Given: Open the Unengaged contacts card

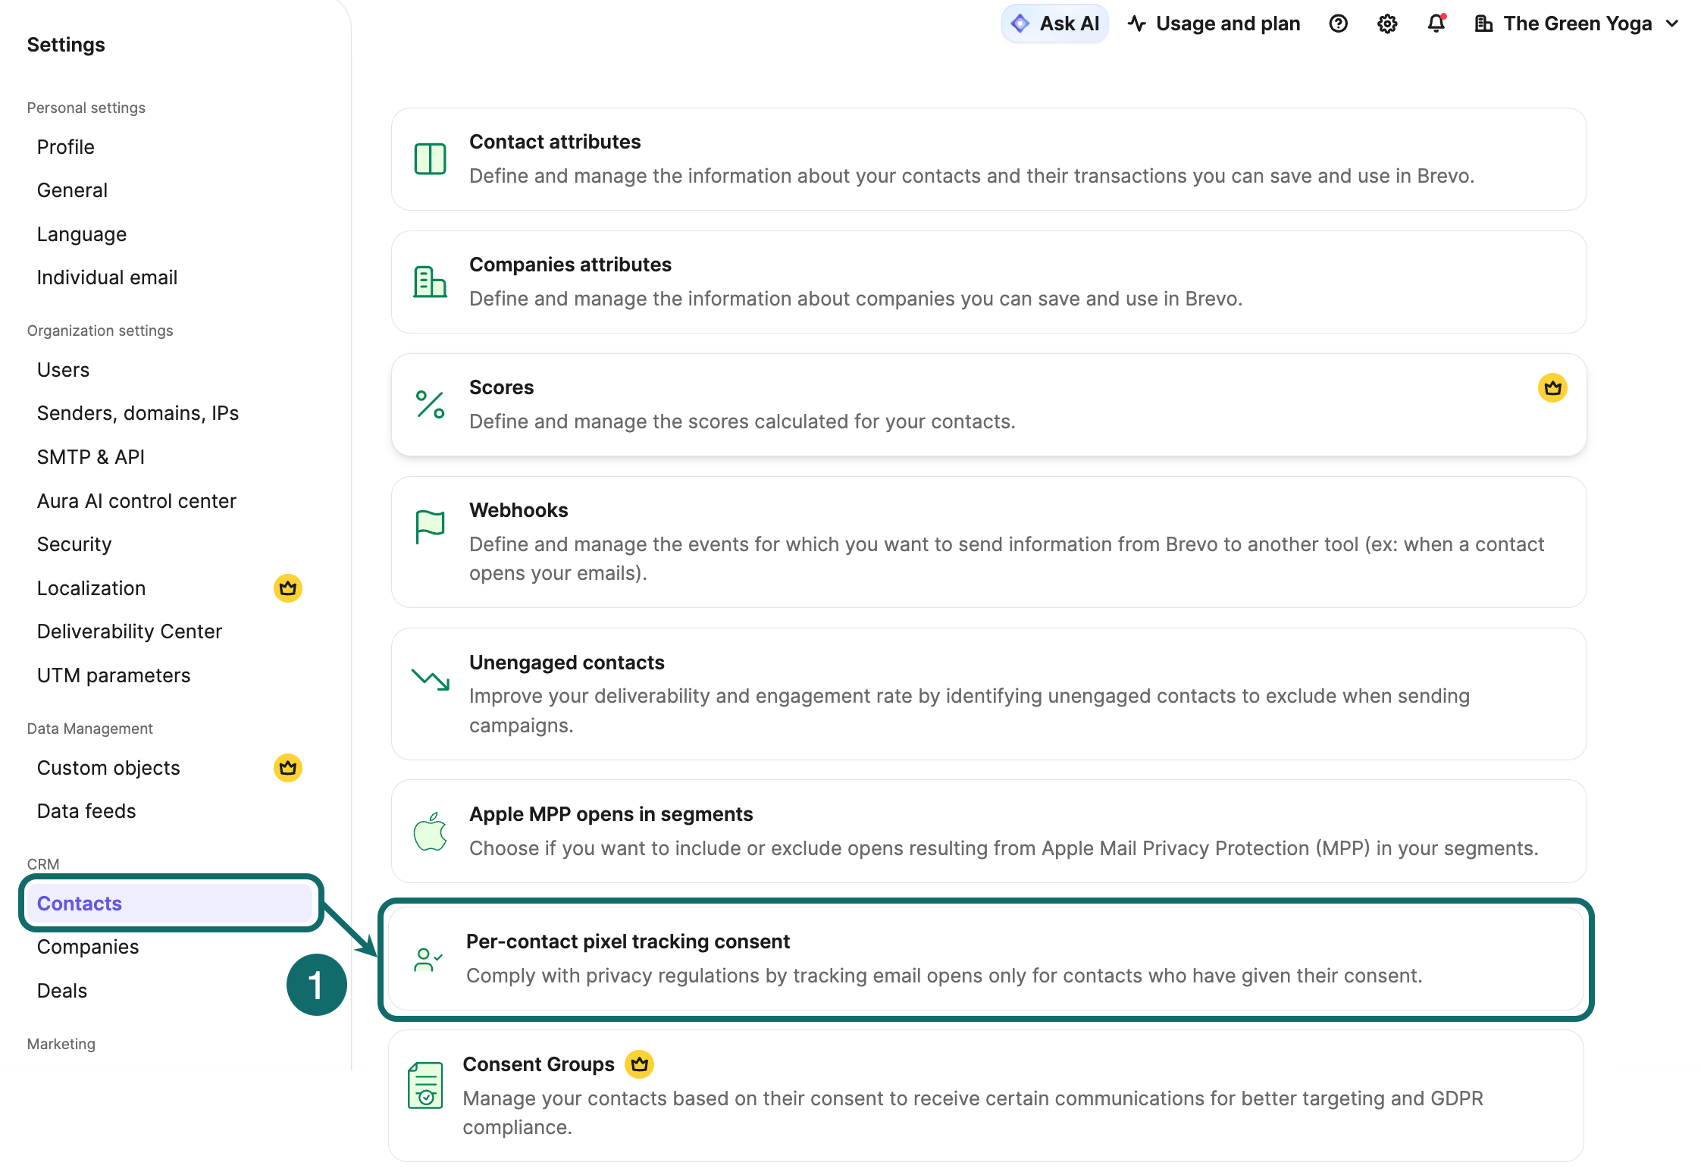Looking at the screenshot, I should [x=988, y=694].
